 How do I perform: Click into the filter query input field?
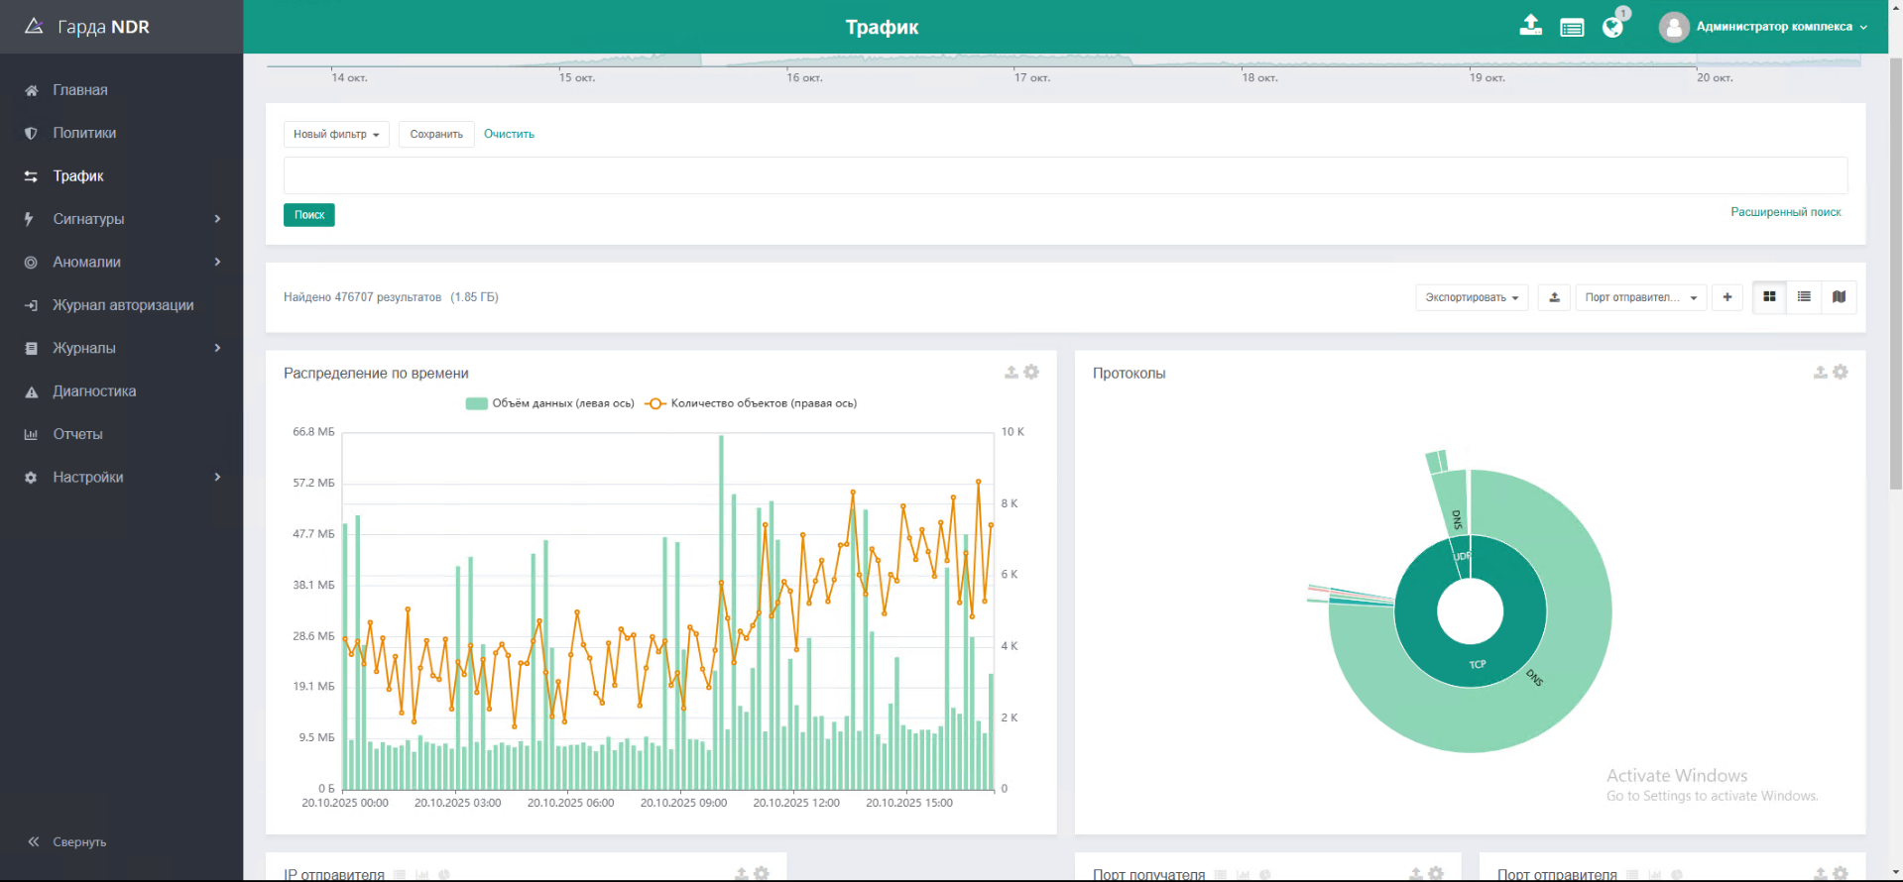pos(1065,175)
